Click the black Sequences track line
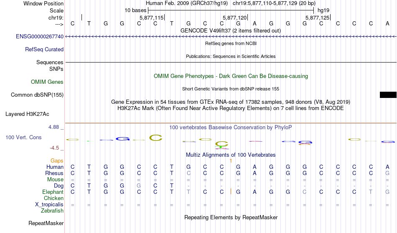Viewport: 397px width, 233px height. (x=231, y=62)
